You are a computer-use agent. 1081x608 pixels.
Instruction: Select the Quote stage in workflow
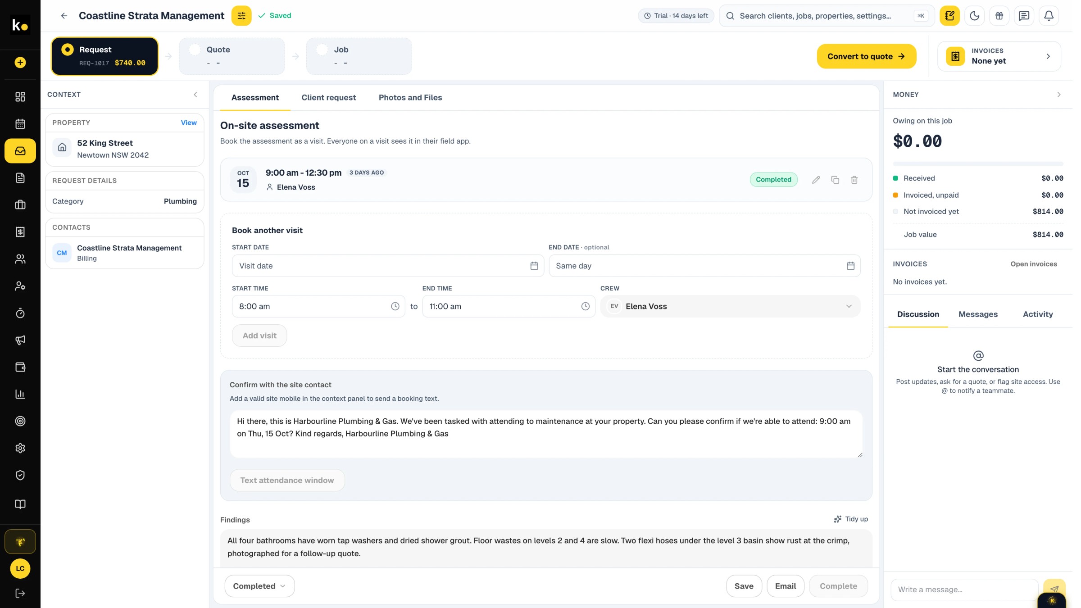coord(232,56)
